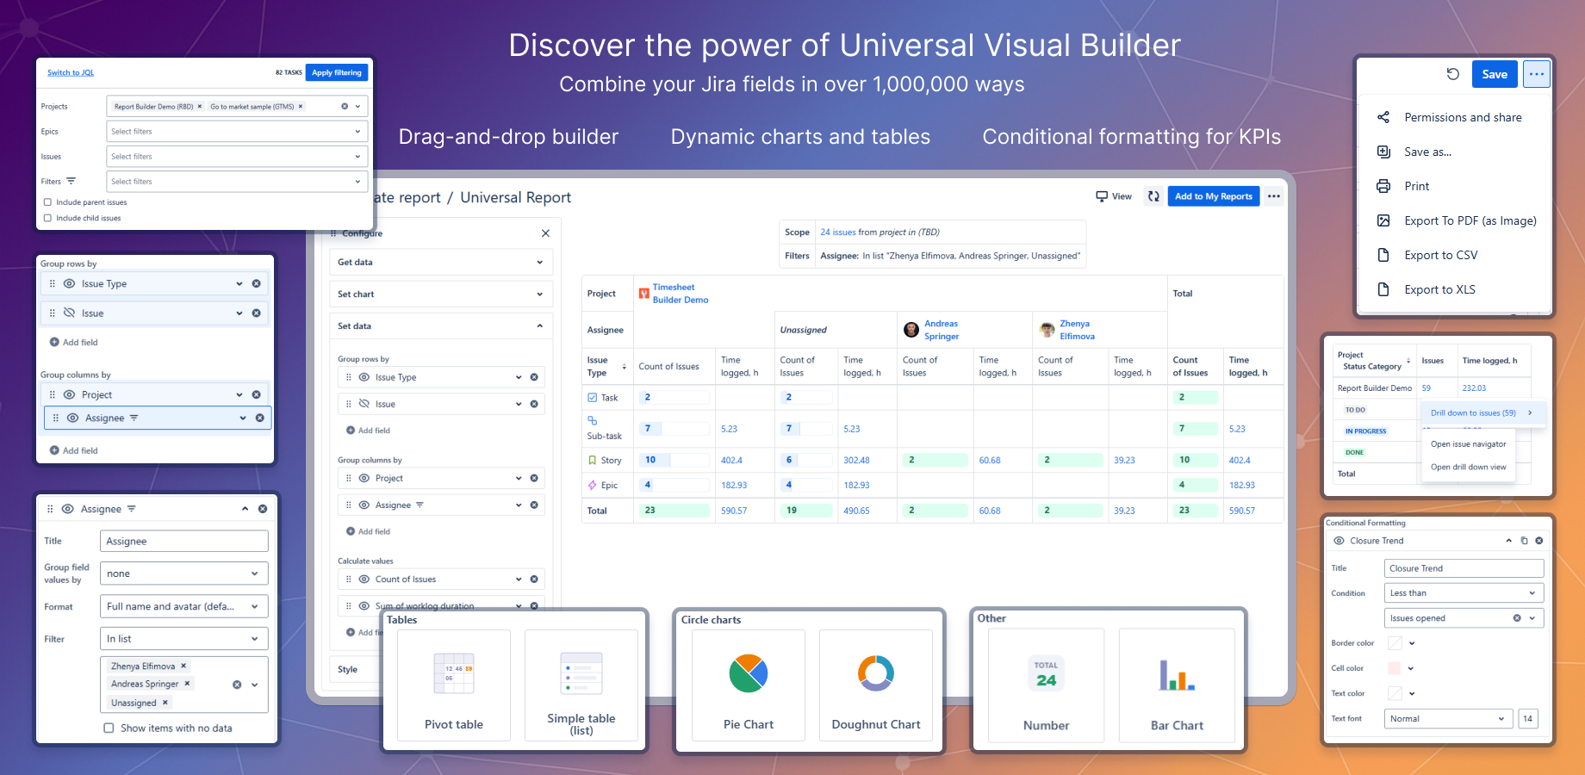
Task: Select the Pivot table chart type
Action: (x=454, y=685)
